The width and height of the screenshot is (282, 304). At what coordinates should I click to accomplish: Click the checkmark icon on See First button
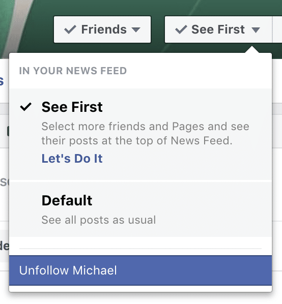pos(181,29)
